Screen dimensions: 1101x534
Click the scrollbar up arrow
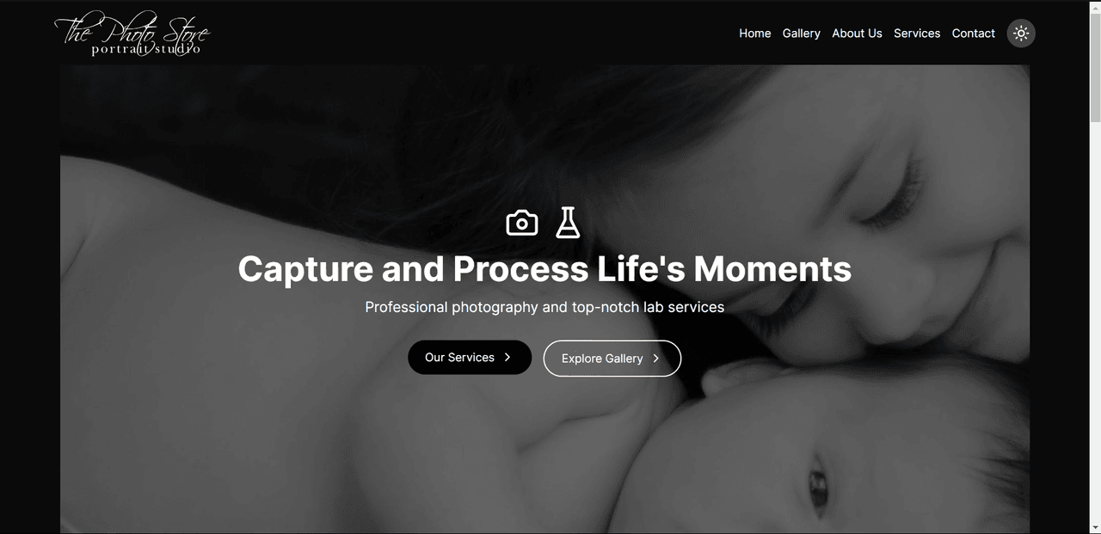[1095, 7]
